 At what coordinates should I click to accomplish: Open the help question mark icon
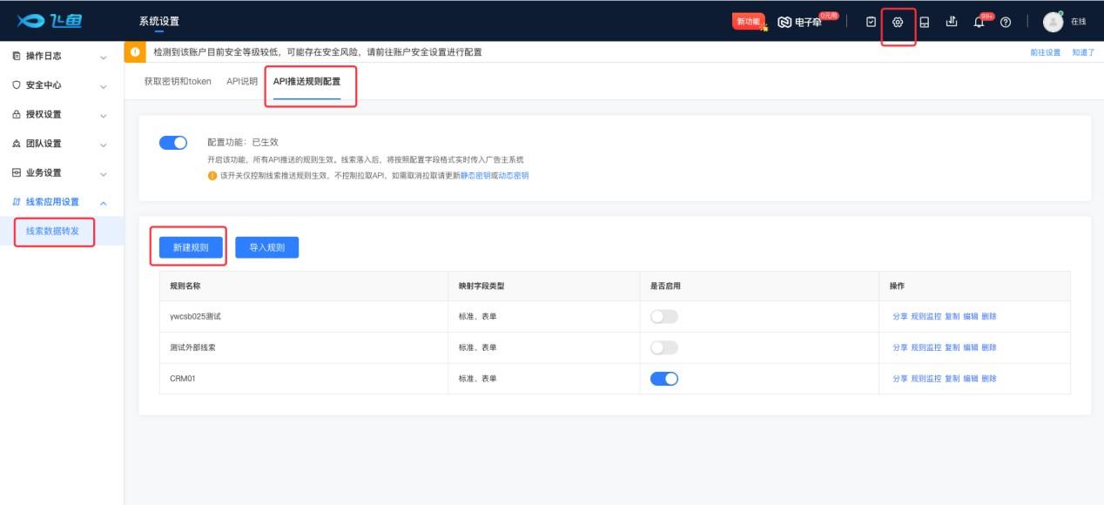[x=1006, y=23]
